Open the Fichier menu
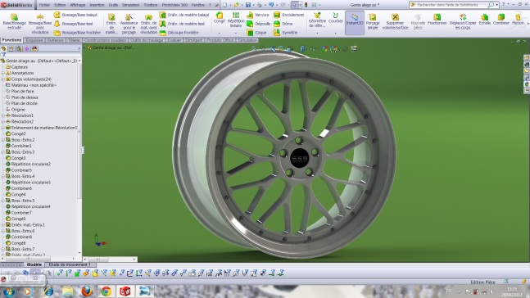Image resolution: width=530 pixels, height=298 pixels. tap(44, 5)
